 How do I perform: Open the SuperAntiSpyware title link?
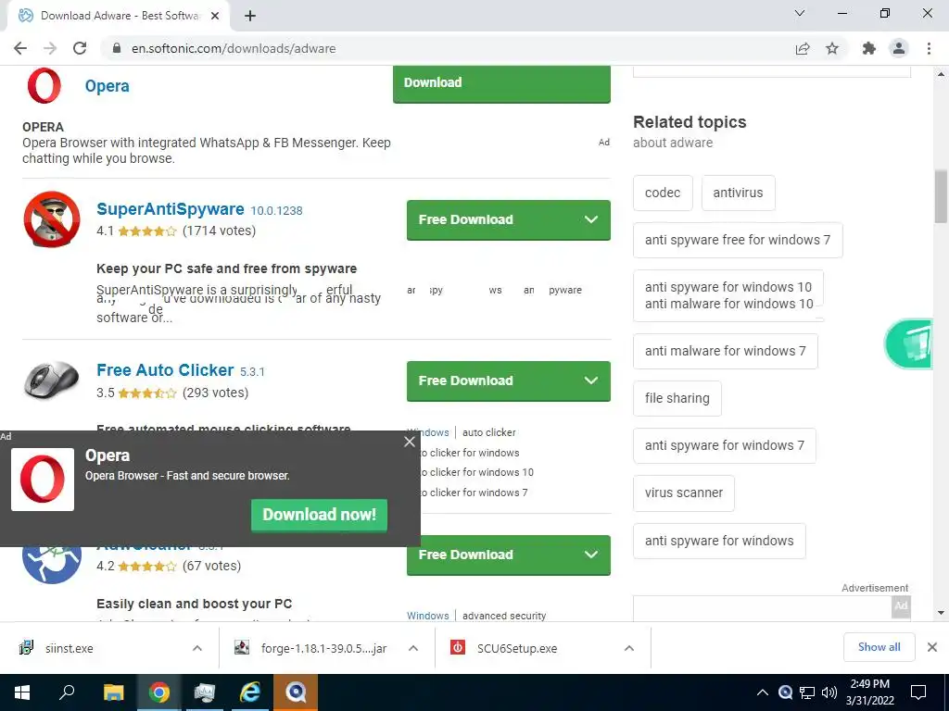[x=171, y=209]
